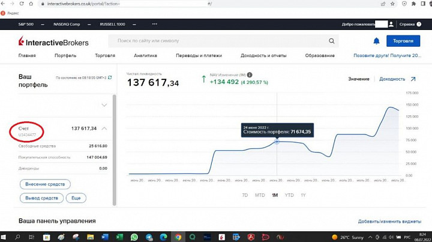Screen dimensions: 432x242
Task: Open Образование menu item
Action: pos(320,55)
